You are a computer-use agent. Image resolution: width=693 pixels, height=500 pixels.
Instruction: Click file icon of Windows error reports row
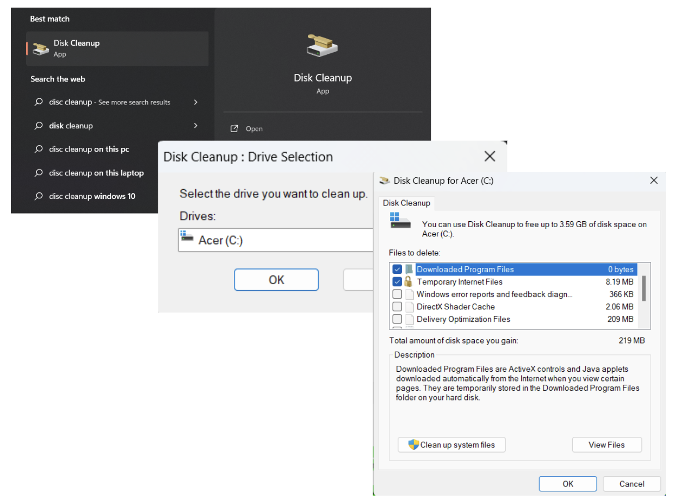(410, 294)
